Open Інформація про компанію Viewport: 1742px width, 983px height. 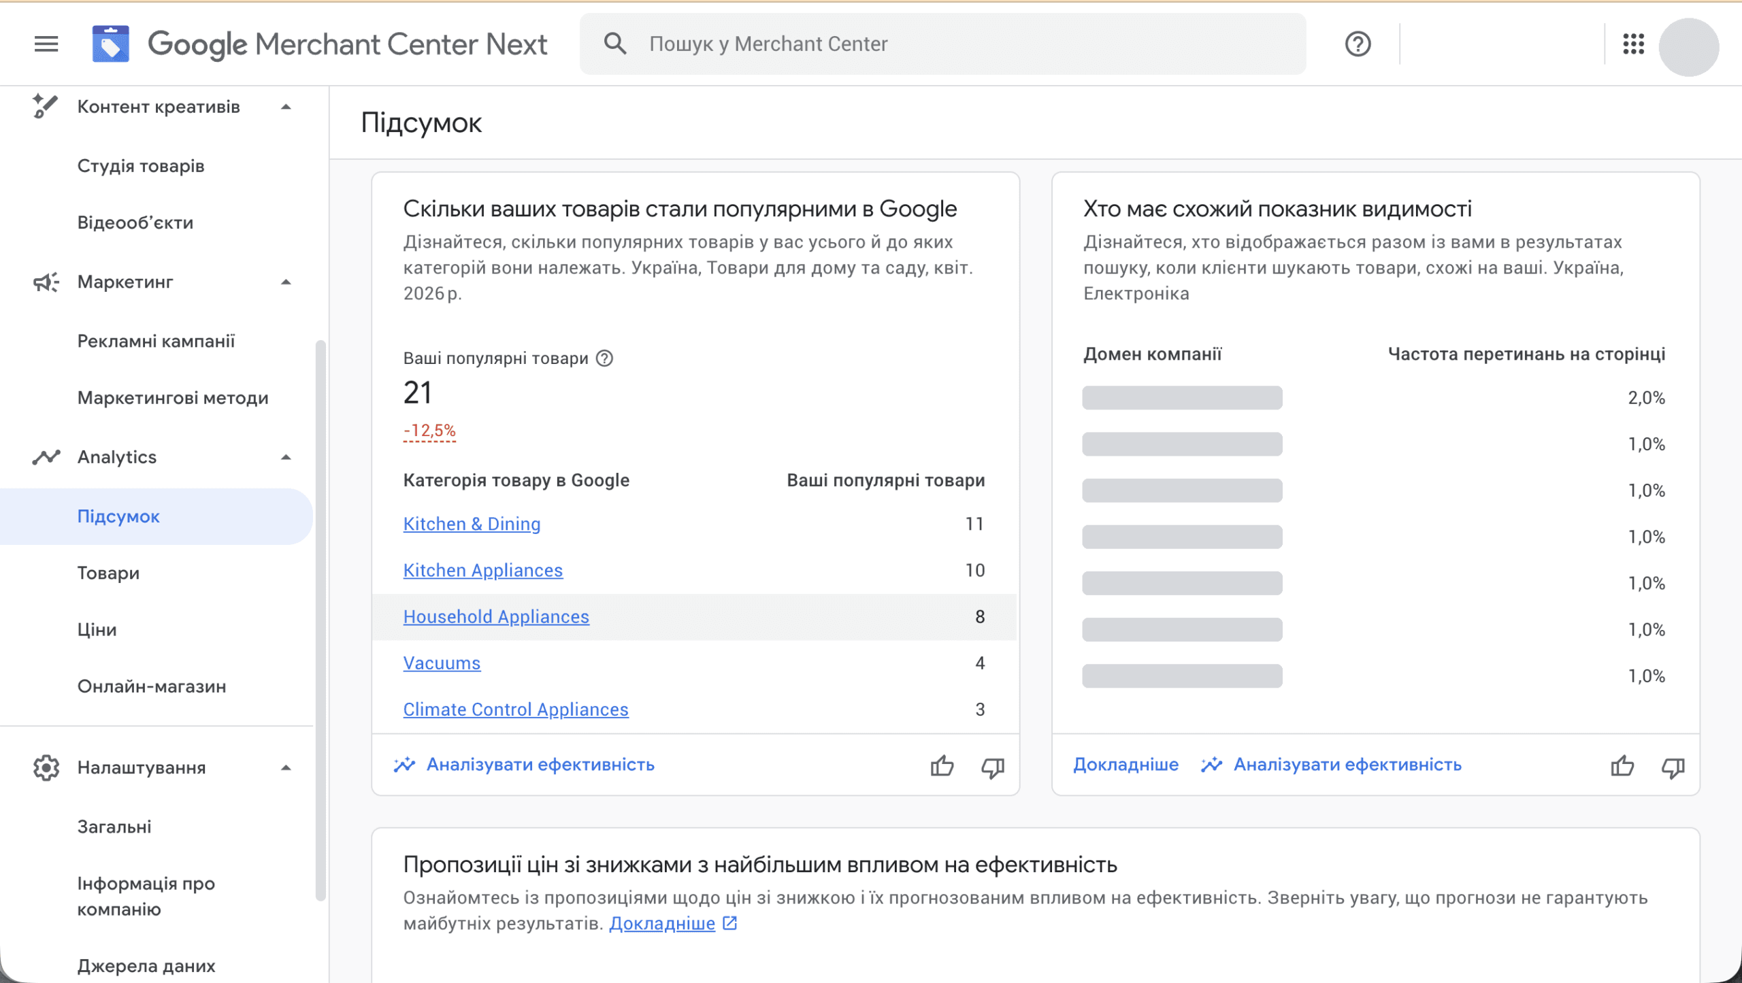[x=146, y=896]
